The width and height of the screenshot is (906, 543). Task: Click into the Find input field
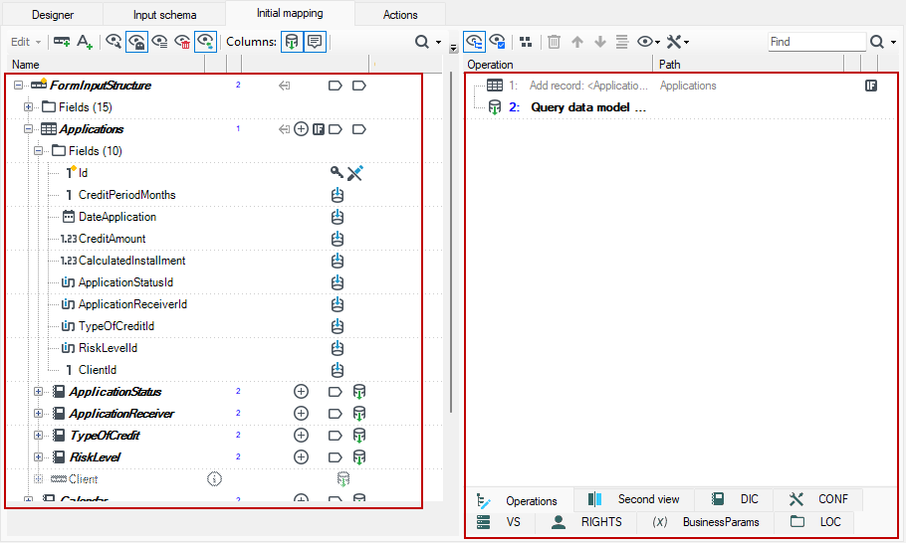pos(817,42)
